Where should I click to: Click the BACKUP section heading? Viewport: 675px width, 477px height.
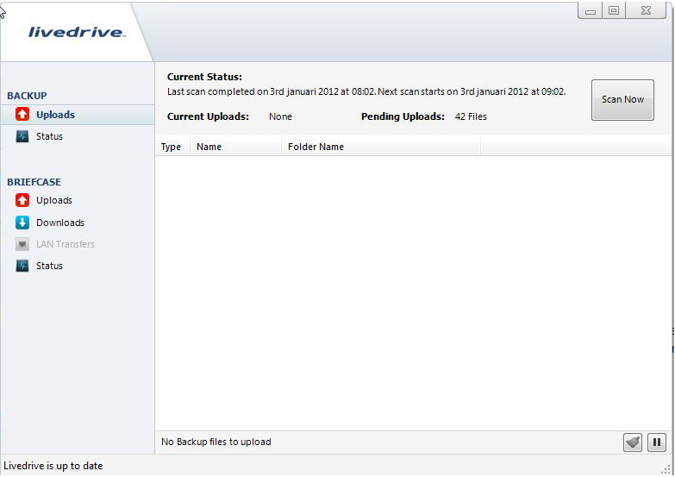[x=27, y=96]
